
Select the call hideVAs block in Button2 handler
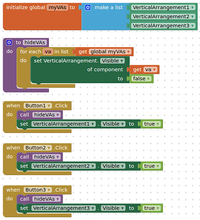tap(25, 157)
